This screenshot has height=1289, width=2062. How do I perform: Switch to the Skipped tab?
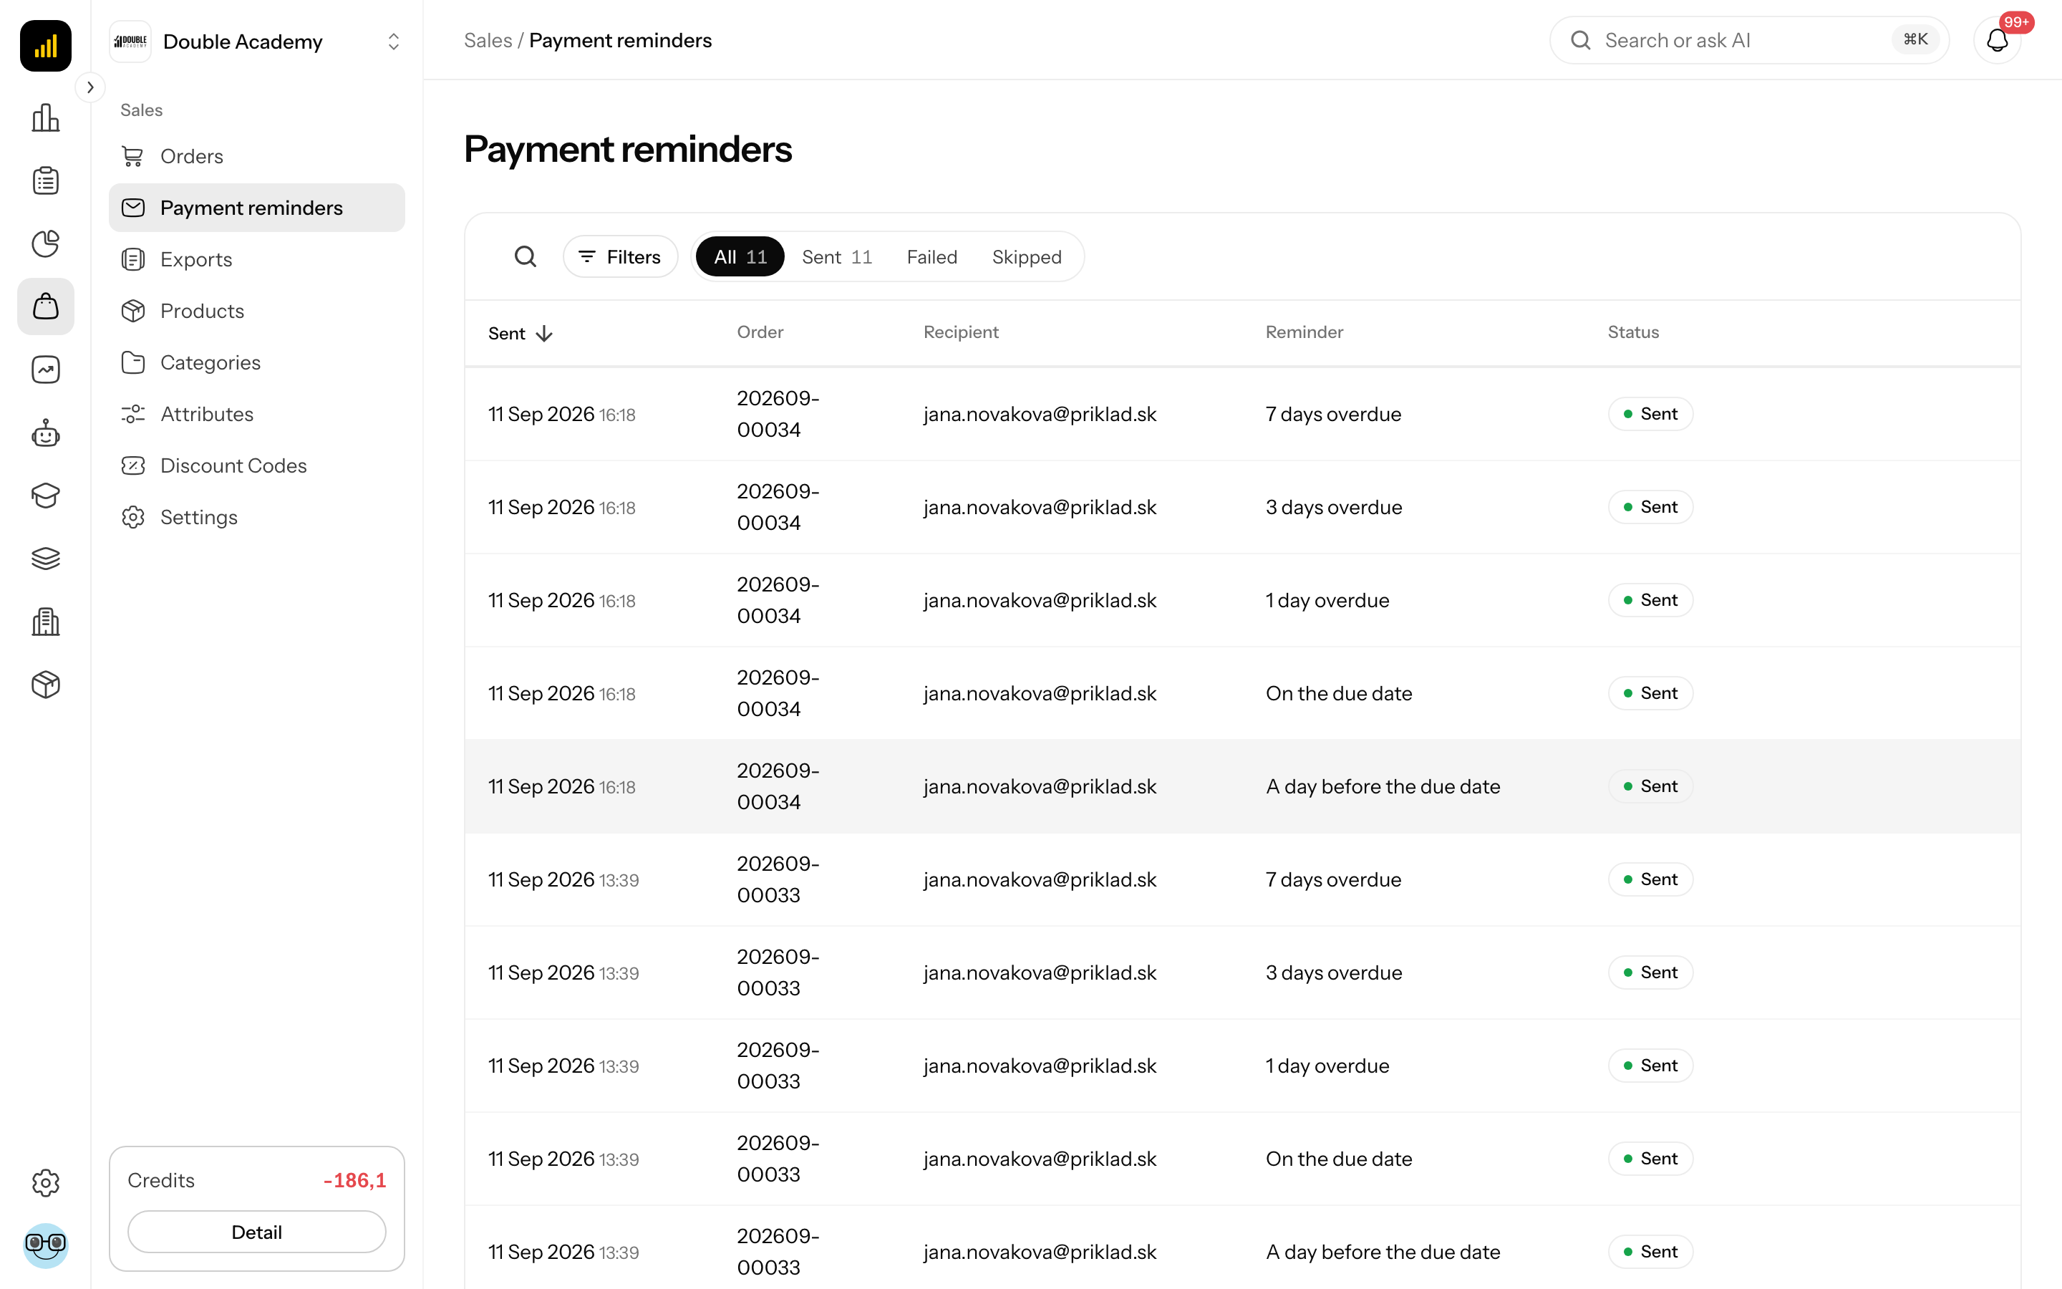pos(1027,256)
